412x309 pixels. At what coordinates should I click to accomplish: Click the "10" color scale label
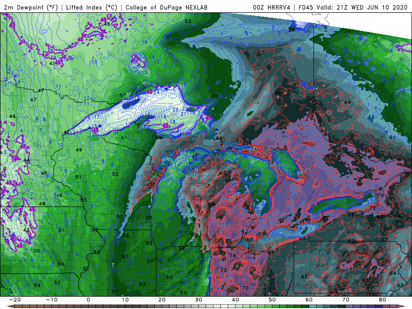125,300
